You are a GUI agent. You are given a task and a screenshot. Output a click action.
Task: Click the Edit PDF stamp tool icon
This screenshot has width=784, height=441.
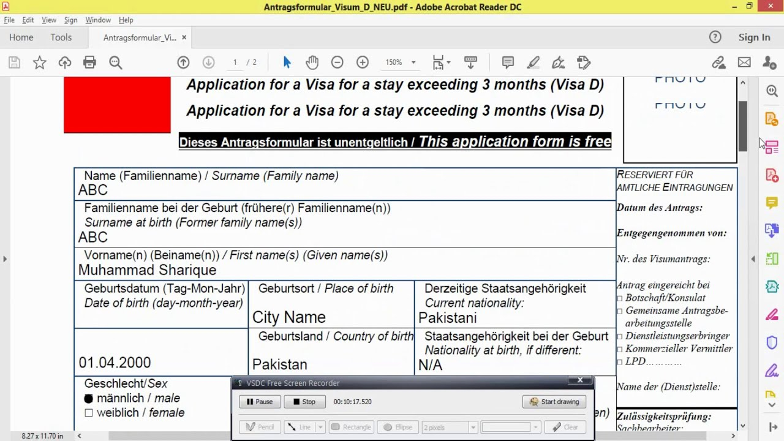(584, 62)
